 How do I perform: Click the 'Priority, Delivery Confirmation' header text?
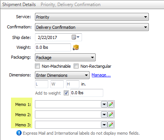pos(71,5)
